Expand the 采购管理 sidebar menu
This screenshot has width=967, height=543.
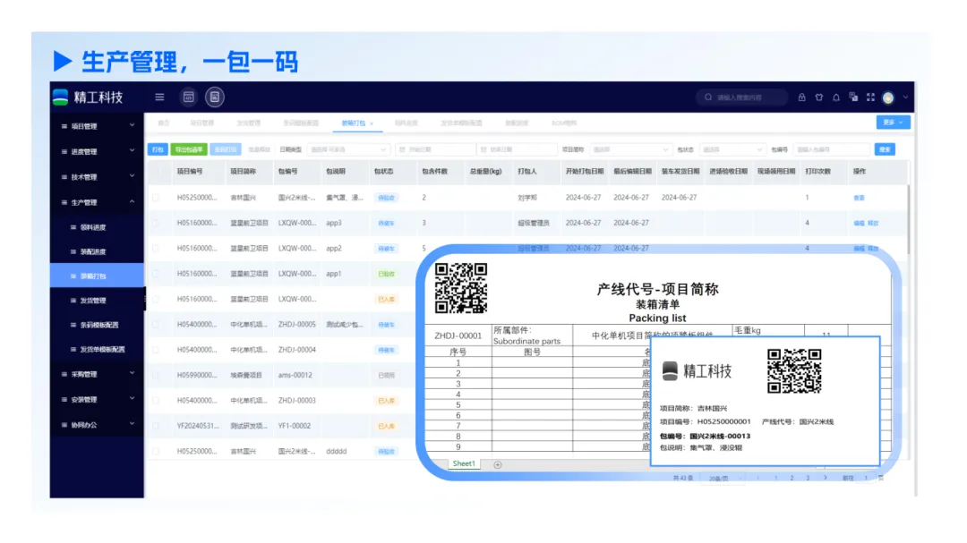point(98,374)
